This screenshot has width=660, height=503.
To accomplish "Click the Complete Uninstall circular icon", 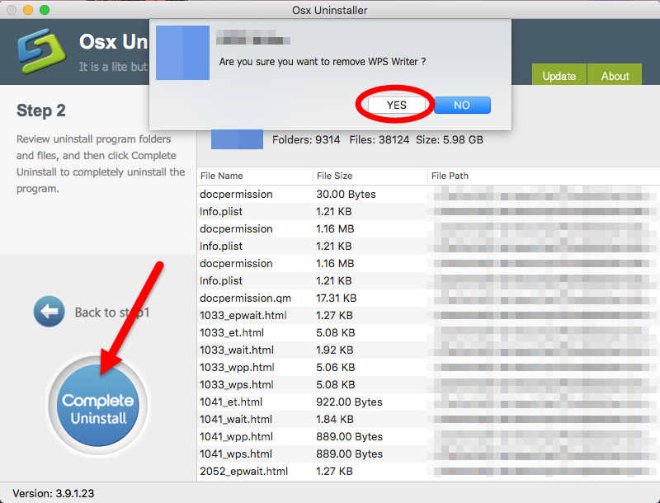I will pyautogui.click(x=97, y=404).
